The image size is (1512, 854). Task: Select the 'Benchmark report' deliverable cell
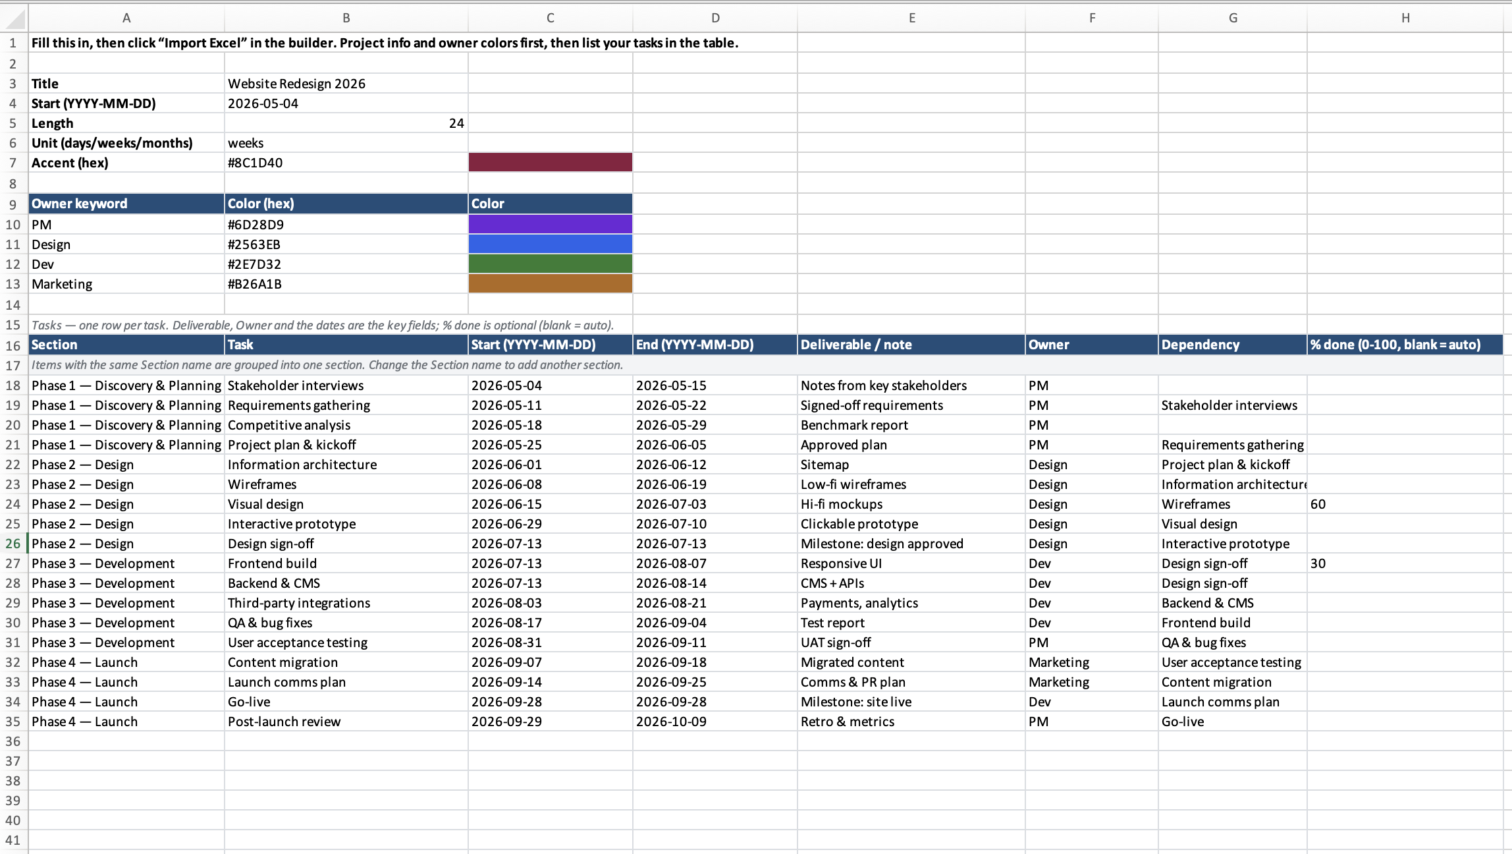(x=911, y=425)
